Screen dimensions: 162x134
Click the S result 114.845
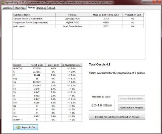37,85
